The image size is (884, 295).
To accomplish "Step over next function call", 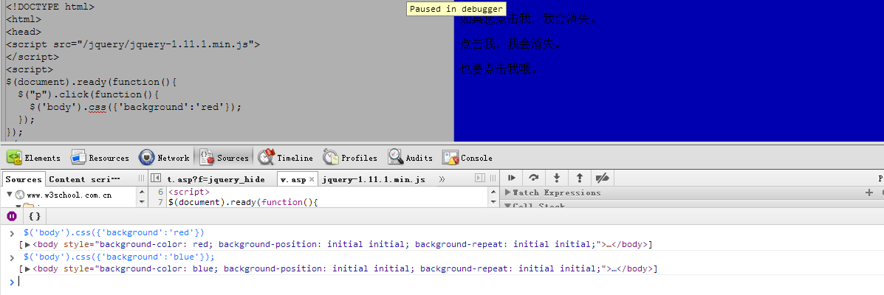I will [x=533, y=178].
